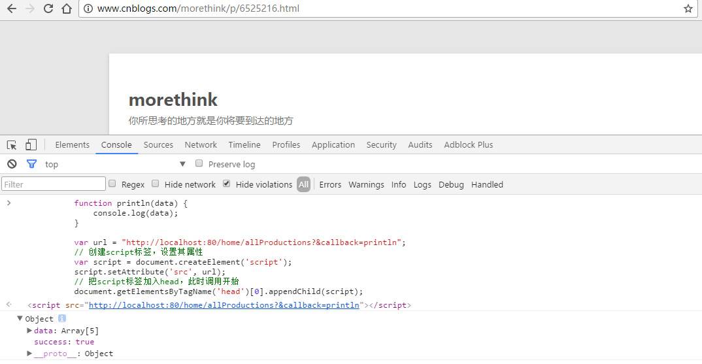Open the Elements tab
Viewport: 702px width, 364px height.
point(72,144)
